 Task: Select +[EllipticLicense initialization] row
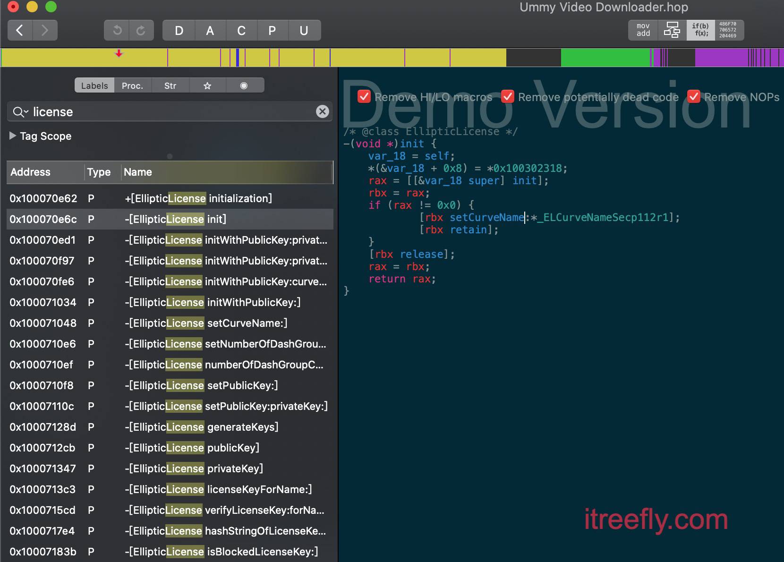click(170, 198)
